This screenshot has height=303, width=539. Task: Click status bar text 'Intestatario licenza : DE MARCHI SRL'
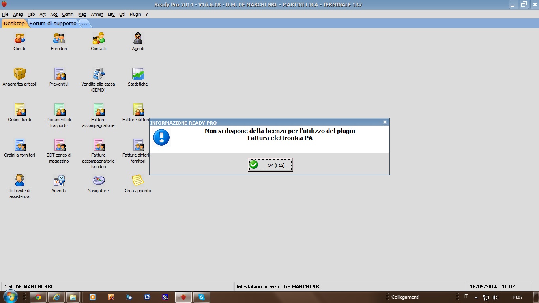click(279, 287)
